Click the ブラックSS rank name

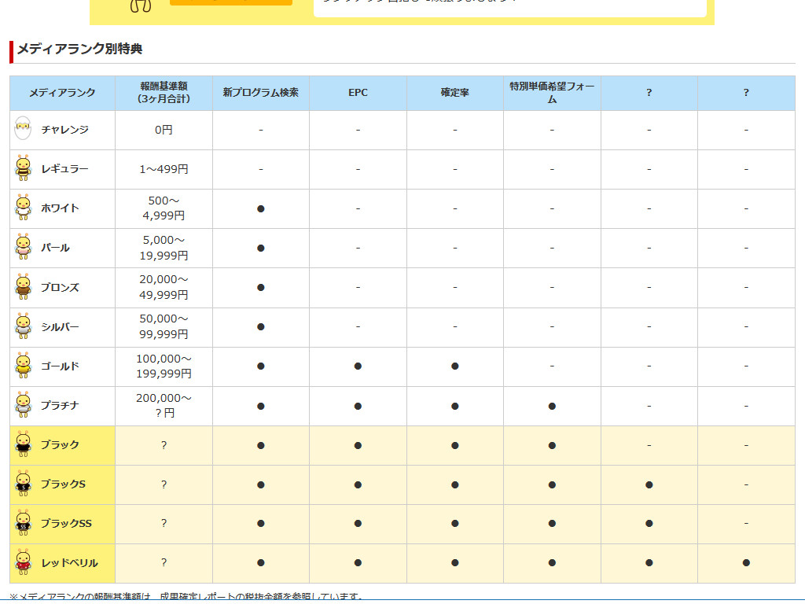pos(66,523)
